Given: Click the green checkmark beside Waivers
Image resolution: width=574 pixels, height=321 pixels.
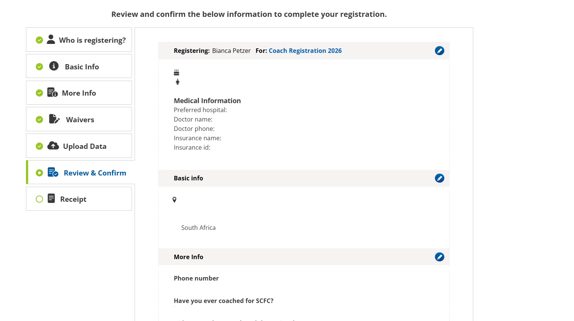Looking at the screenshot, I should click(x=39, y=120).
